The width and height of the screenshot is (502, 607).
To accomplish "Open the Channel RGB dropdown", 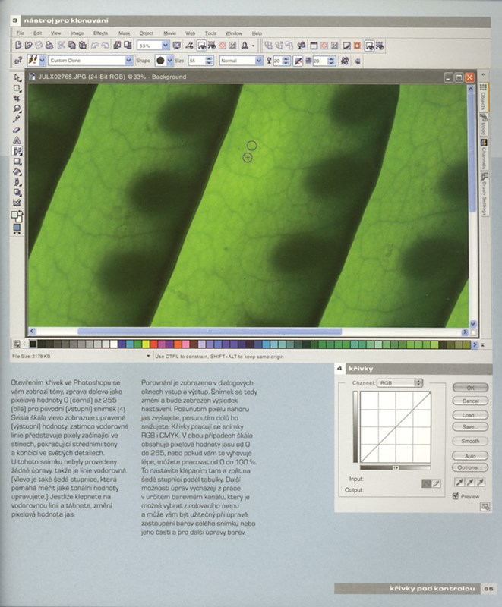I will pyautogui.click(x=399, y=383).
